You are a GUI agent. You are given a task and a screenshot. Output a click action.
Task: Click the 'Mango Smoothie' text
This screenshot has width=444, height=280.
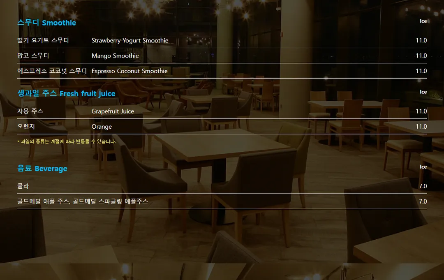pyautogui.click(x=115, y=56)
